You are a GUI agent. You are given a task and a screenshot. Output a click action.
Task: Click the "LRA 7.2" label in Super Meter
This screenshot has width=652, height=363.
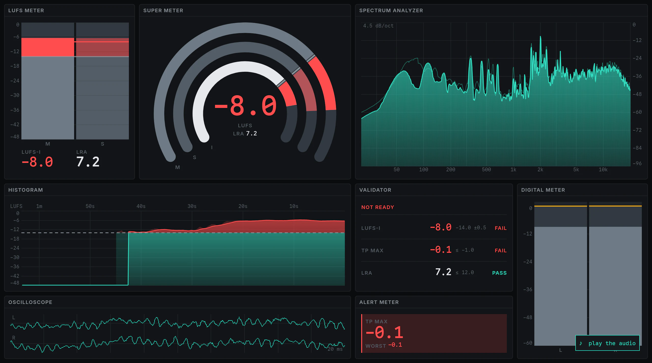click(245, 133)
